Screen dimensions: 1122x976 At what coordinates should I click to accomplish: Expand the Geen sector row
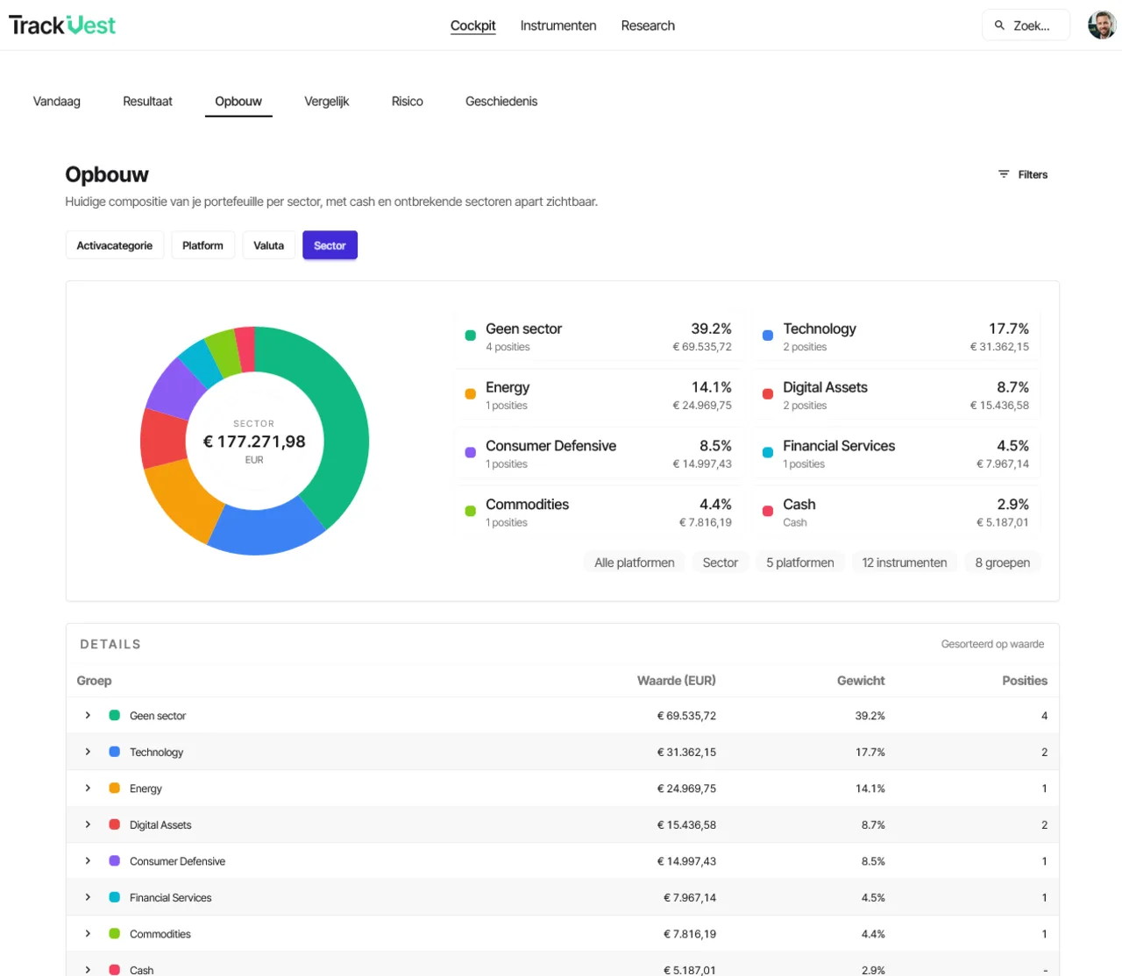tap(88, 715)
